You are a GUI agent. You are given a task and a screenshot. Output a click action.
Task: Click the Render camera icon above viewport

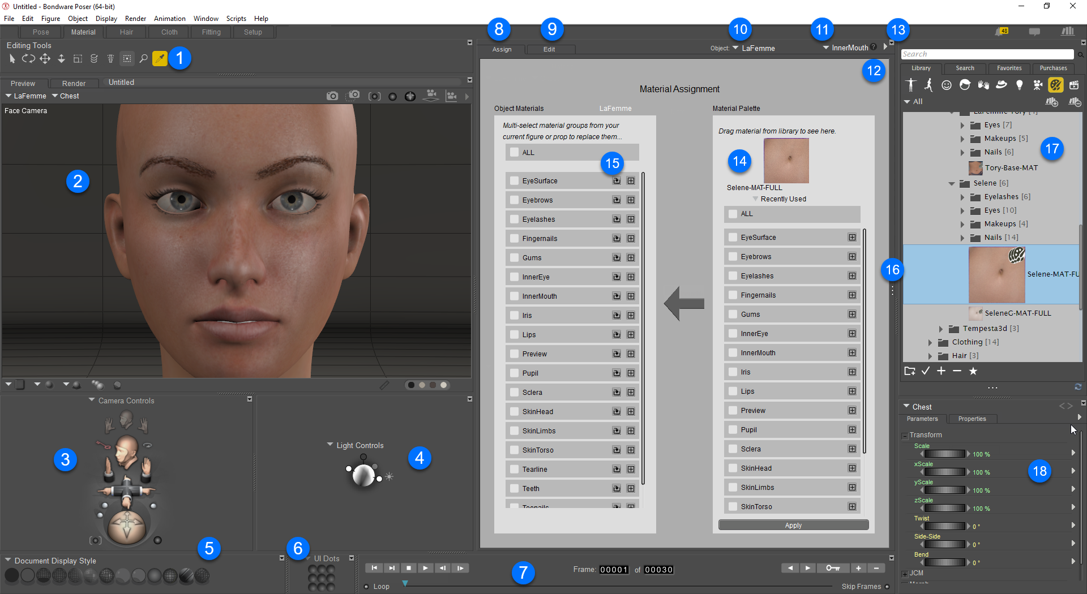[332, 96]
